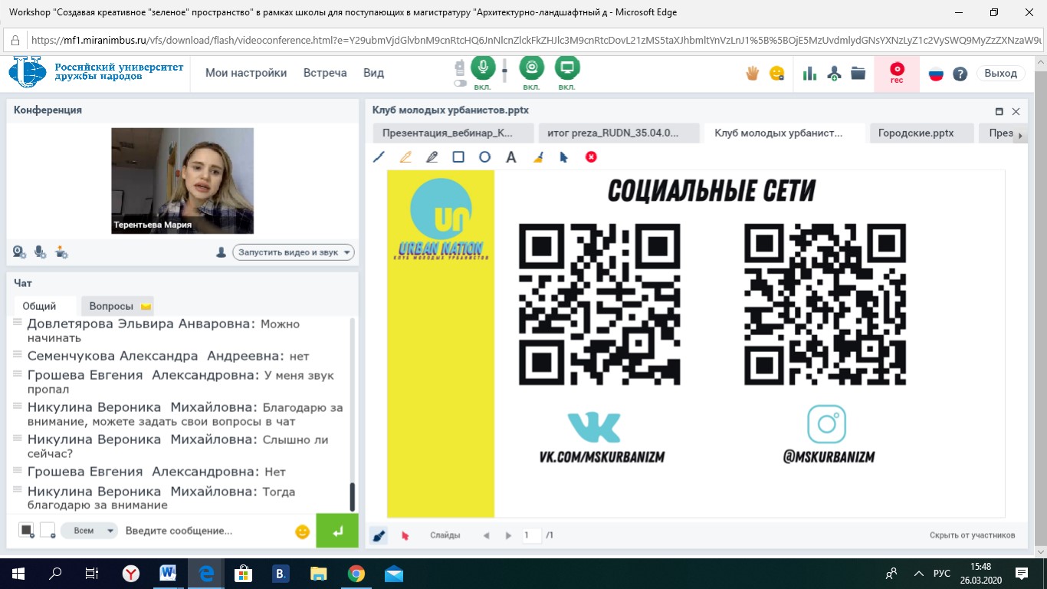The image size is (1047, 589).
Task: Activate the brush drawing mode at bottom
Action: (x=379, y=535)
